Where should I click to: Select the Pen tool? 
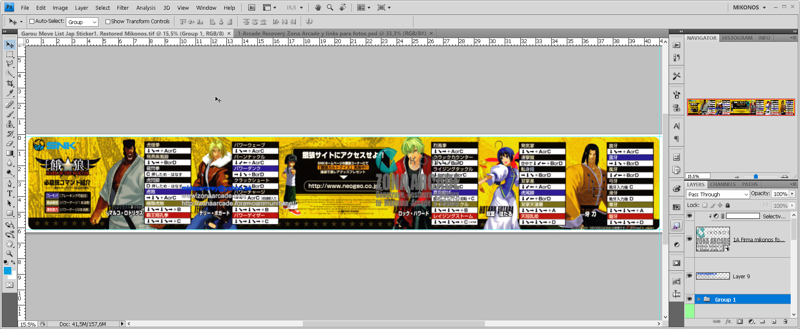10,184
